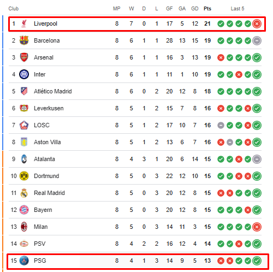The height and width of the screenshot is (272, 273).
Task: Click Milan's latest red loss result icon
Action: (257, 227)
